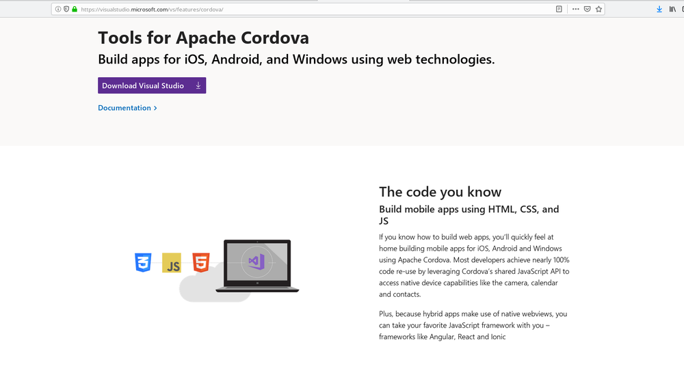This screenshot has width=684, height=383.
Task: Open page actions three-dot menu
Action: point(576,9)
